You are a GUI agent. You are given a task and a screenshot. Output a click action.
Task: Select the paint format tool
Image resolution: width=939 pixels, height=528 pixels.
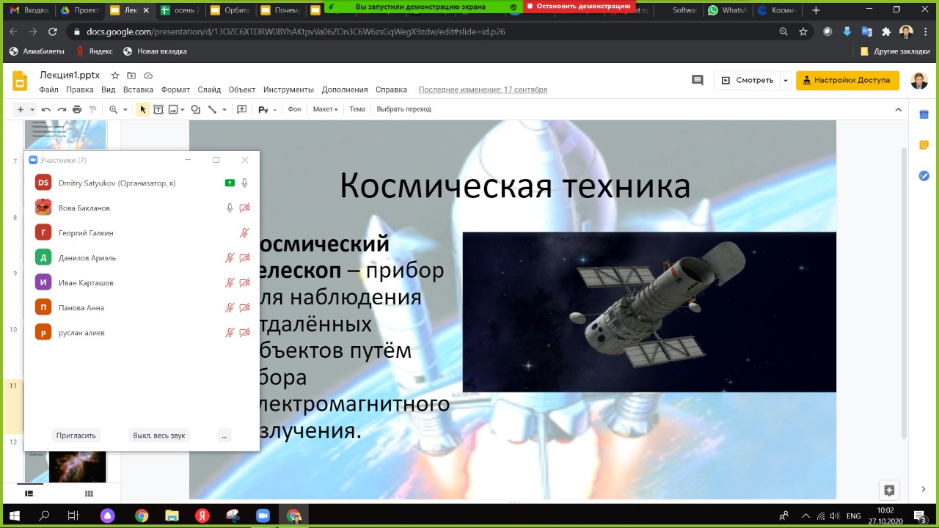pyautogui.click(x=92, y=109)
